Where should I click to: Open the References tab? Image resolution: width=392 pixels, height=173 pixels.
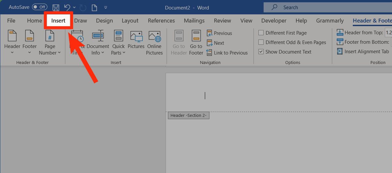tap(162, 21)
